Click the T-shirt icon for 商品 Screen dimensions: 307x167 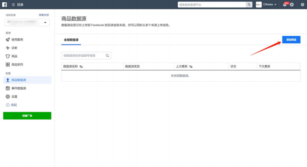8,56
